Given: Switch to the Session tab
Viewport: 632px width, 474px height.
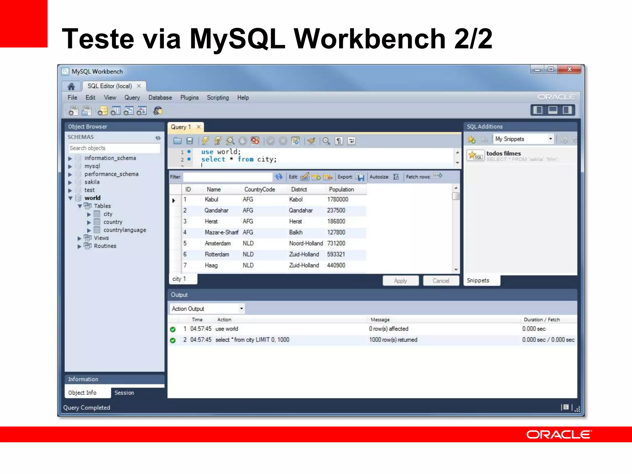Looking at the screenshot, I should [x=124, y=393].
